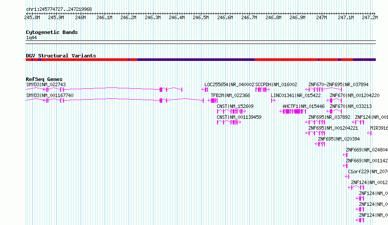
Task: Click the 247M scale label
Action: 321,17
